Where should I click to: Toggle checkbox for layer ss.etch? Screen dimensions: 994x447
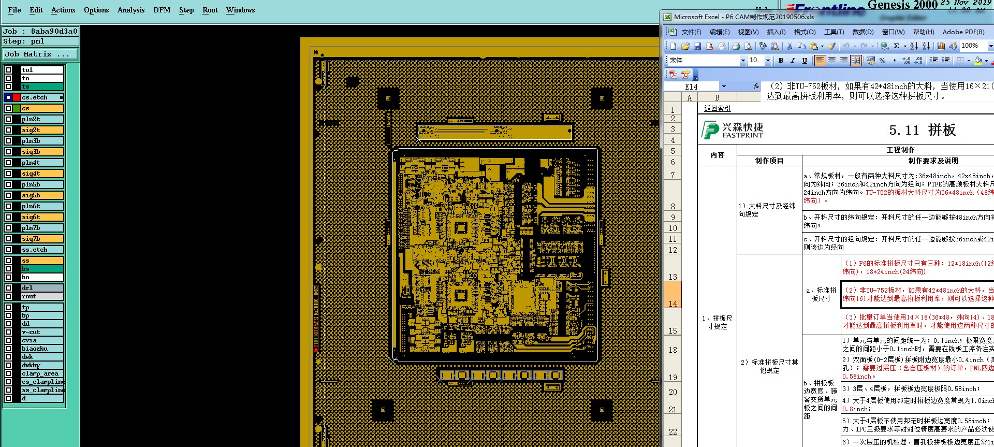pyautogui.click(x=8, y=250)
